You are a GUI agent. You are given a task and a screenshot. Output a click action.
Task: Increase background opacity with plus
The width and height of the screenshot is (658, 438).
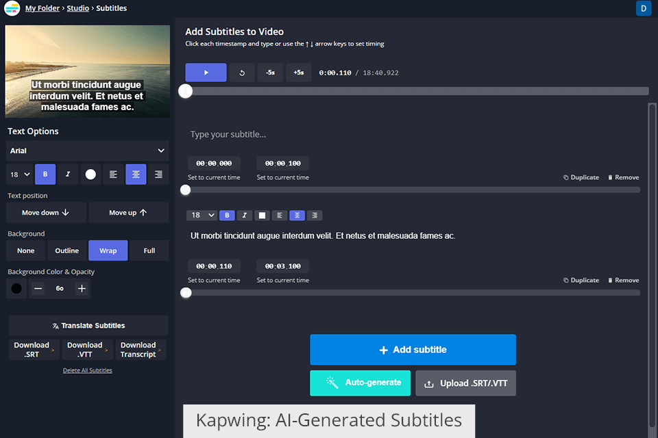(82, 288)
